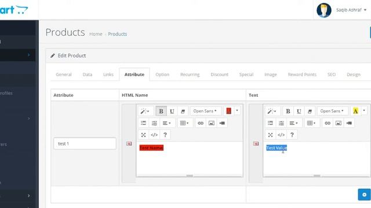Image resolution: width=371 pixels, height=208 pixels.
Task: Open paragraph alignment dropdown in Text editor
Action: 294,123
